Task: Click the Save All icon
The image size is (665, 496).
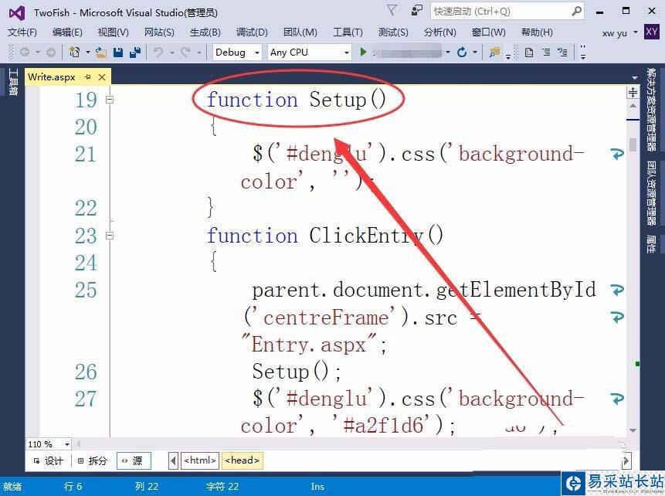Action: coord(135,53)
